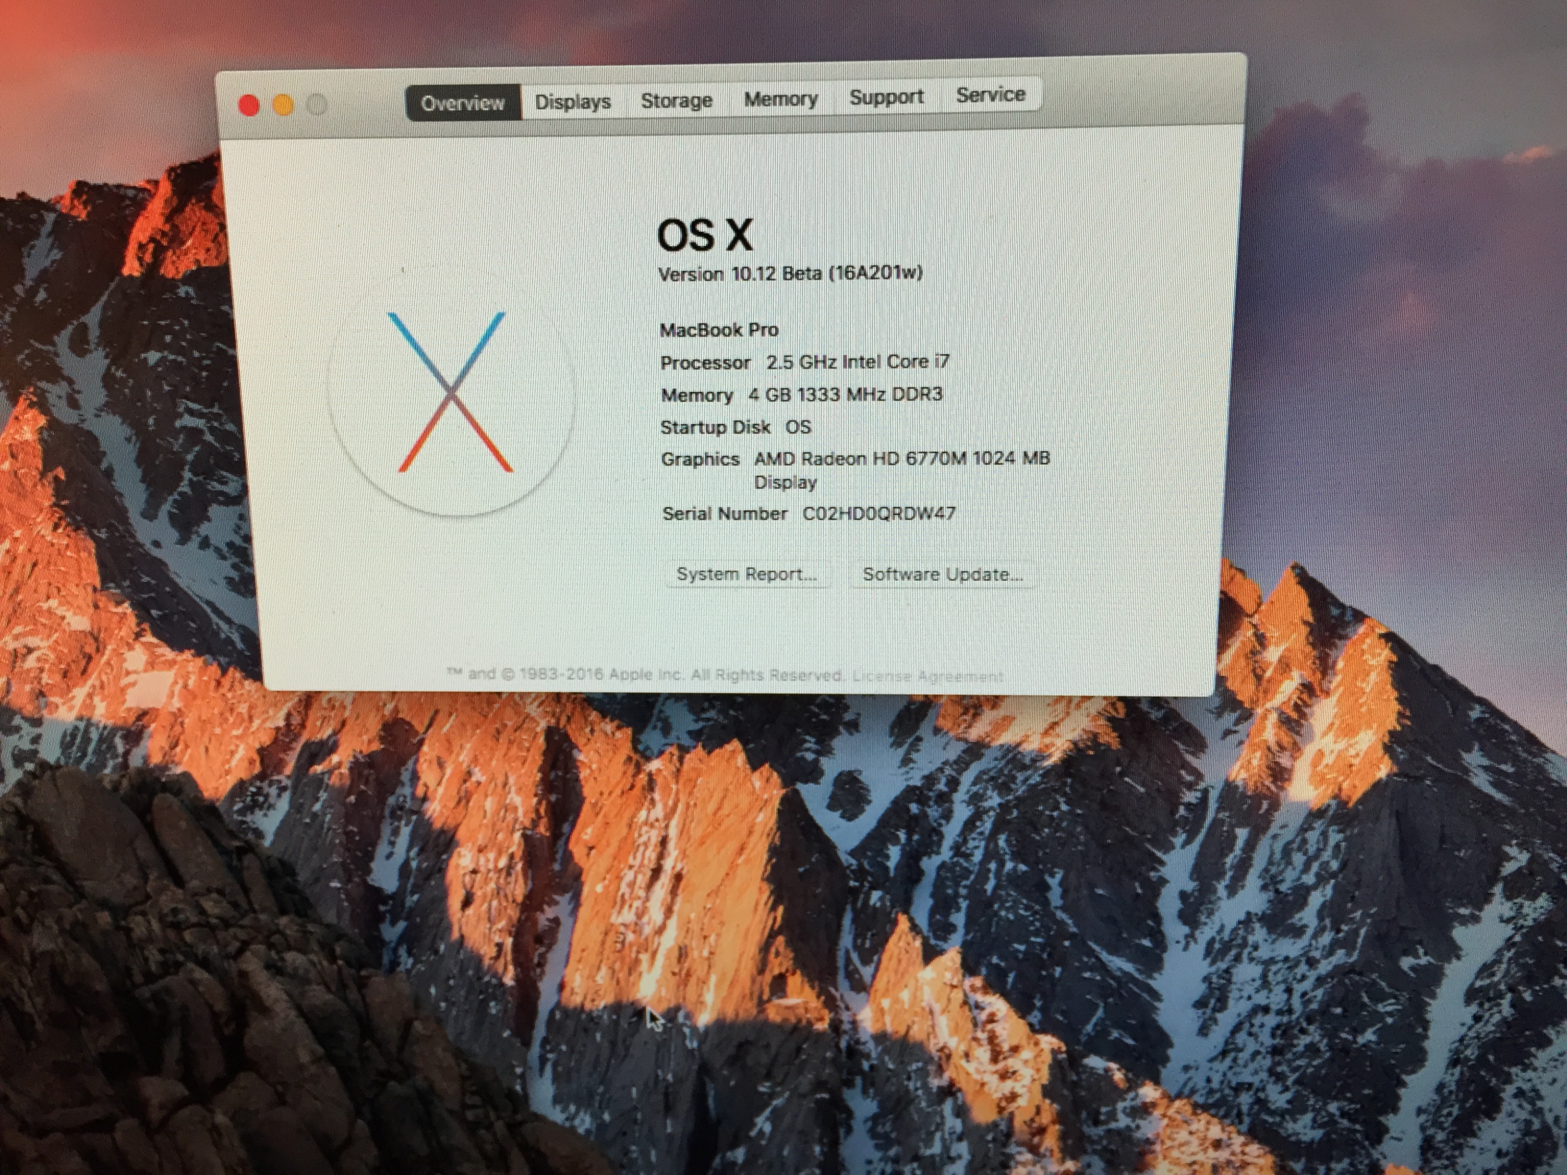Switch to the Memory tab
The height and width of the screenshot is (1175, 1567).
tap(781, 99)
